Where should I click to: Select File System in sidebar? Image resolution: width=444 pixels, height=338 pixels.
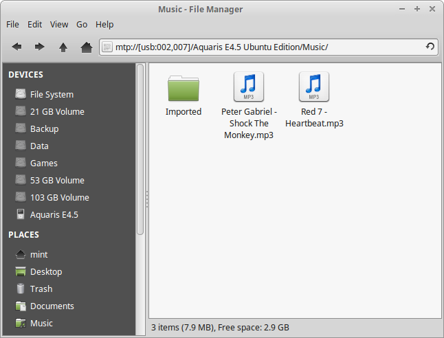pos(52,94)
